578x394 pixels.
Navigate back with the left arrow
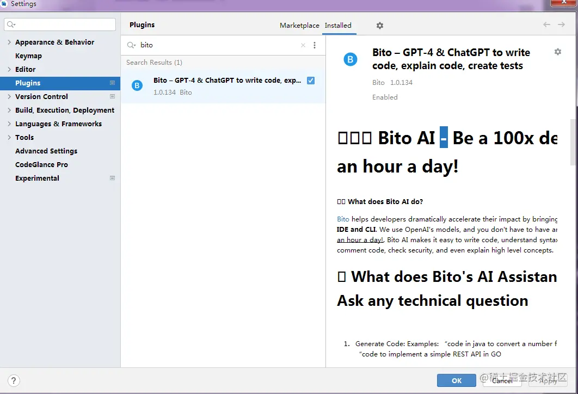[x=546, y=24]
